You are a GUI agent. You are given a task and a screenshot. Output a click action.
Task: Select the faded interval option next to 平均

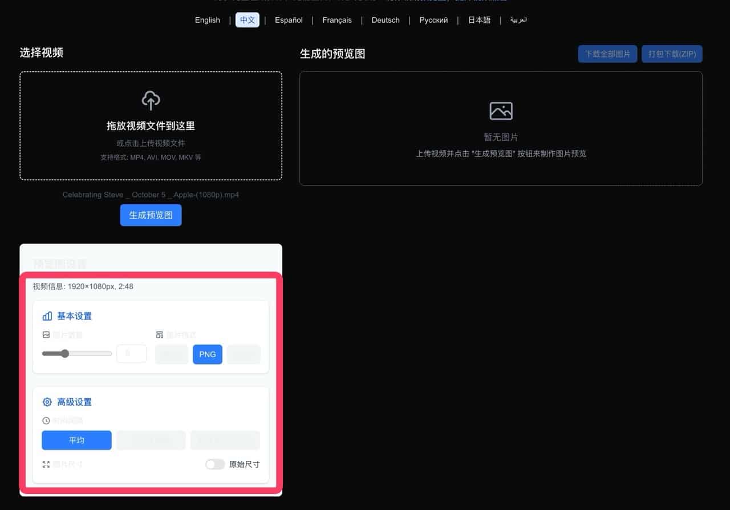[151, 440]
